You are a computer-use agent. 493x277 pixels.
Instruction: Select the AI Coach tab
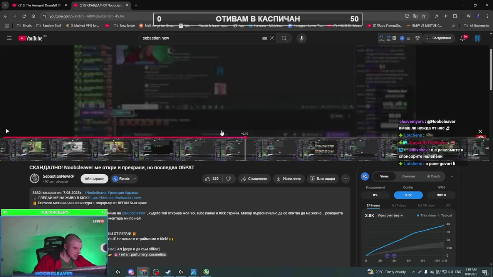(433, 177)
